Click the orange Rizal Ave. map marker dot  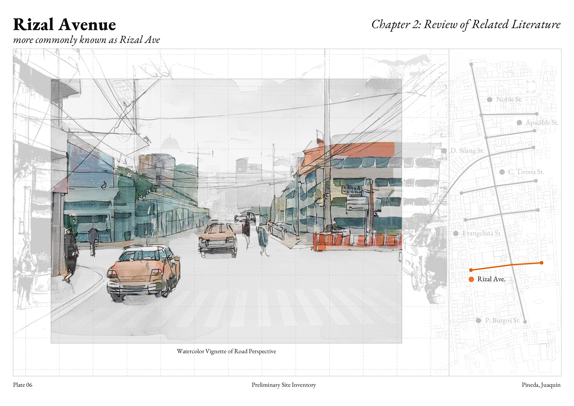[471, 279]
